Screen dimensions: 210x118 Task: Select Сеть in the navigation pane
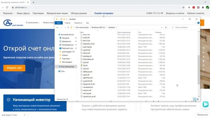point(63,71)
